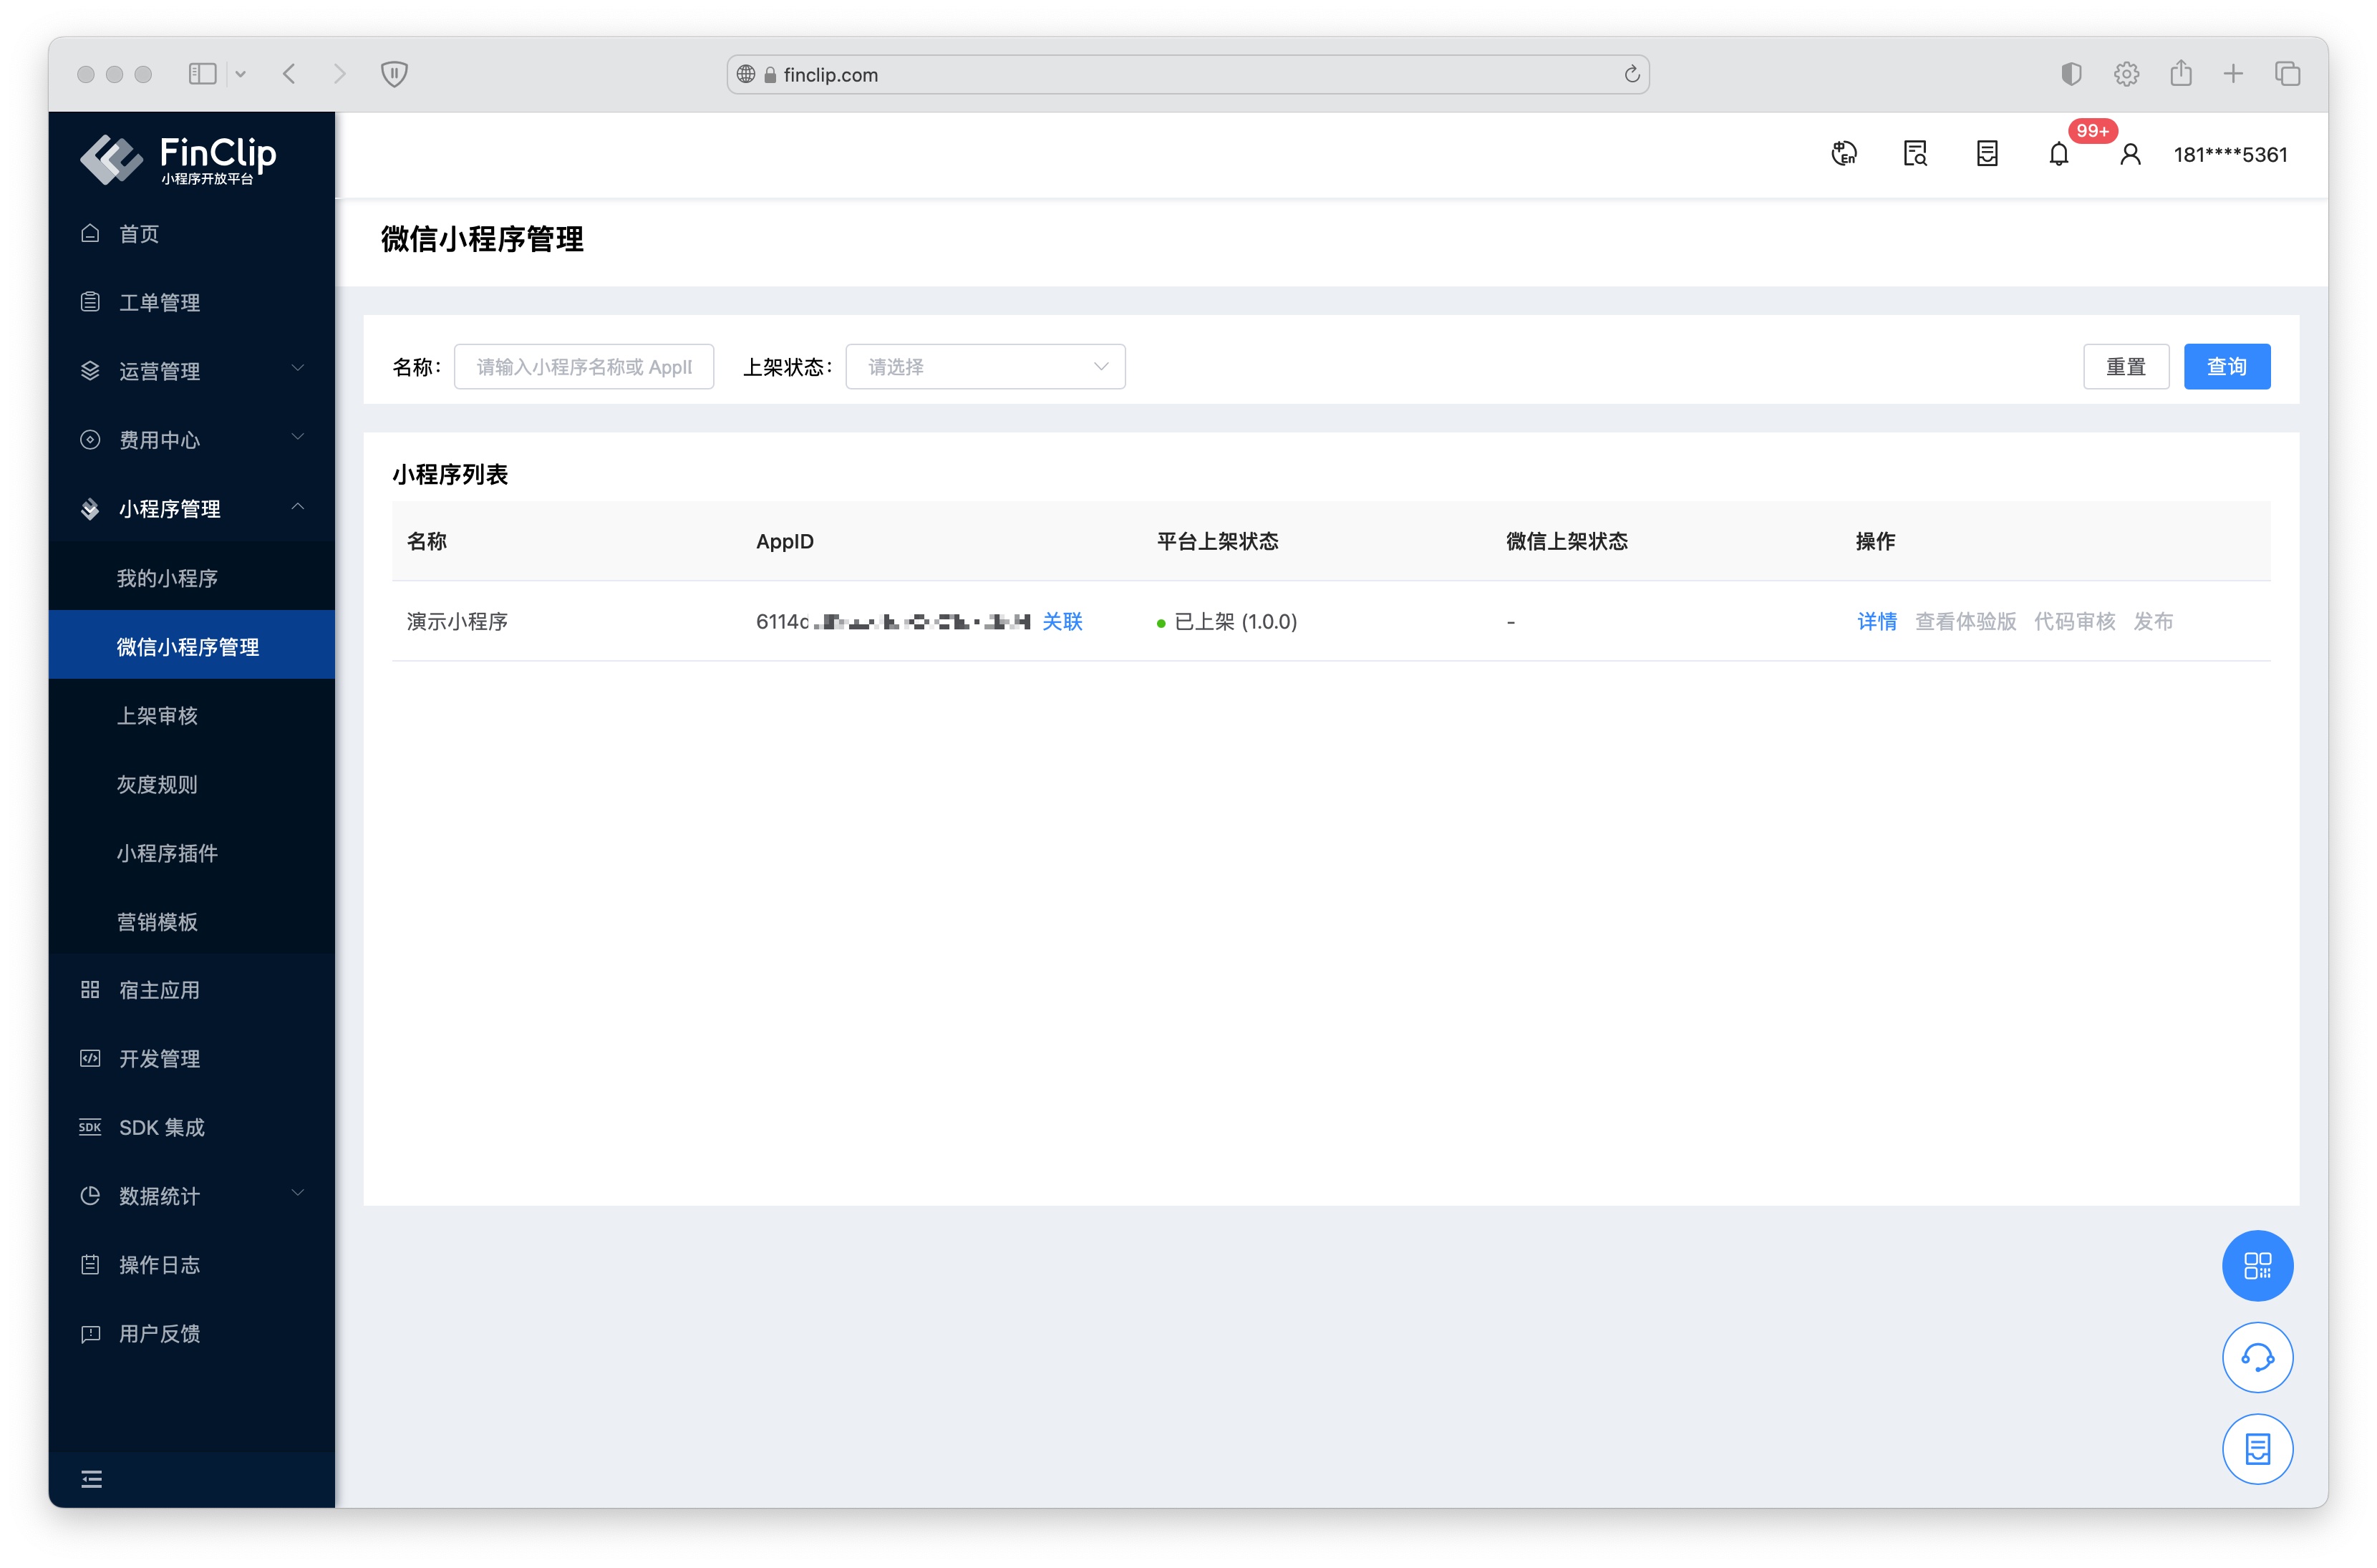Open 上架审核 sidebar item
2377x1568 pixels.
(x=157, y=715)
